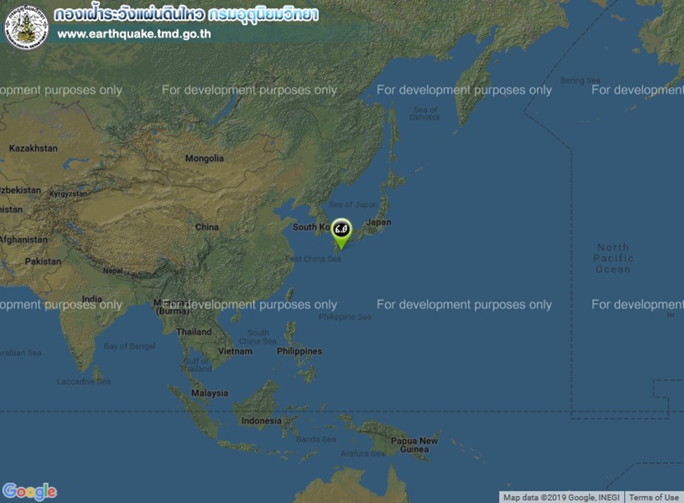The width and height of the screenshot is (684, 503).
Task: Click the Malaysia country label
Action: [210, 393]
